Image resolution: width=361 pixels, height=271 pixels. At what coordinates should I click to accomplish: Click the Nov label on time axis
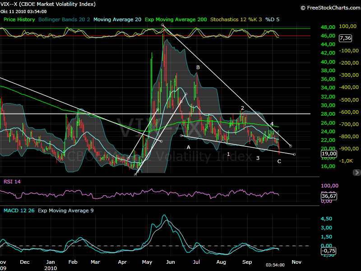(x=296, y=262)
